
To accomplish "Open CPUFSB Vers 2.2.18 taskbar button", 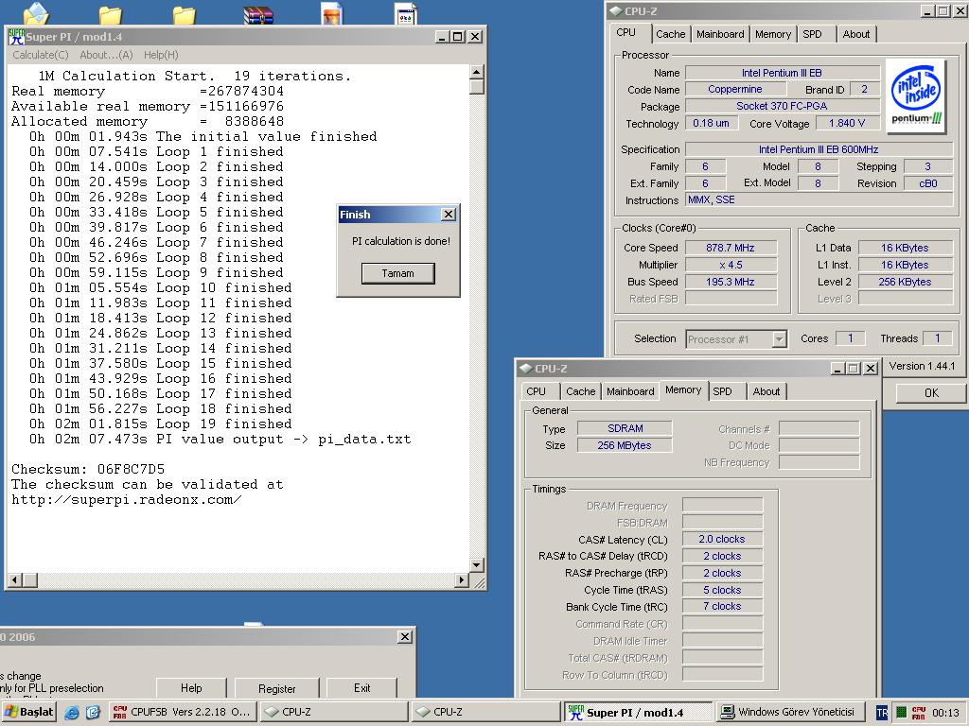I will [183, 712].
